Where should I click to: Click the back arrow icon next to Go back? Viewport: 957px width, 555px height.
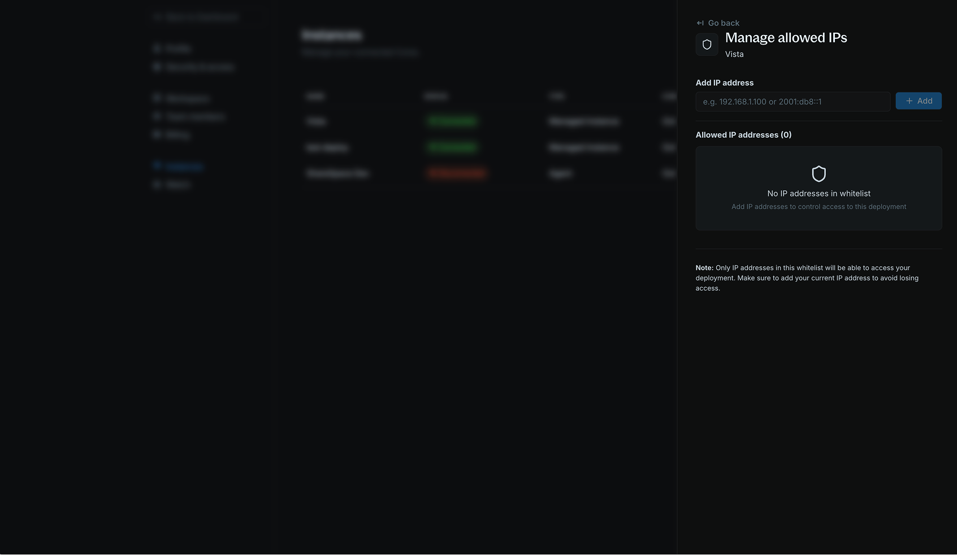pyautogui.click(x=700, y=23)
